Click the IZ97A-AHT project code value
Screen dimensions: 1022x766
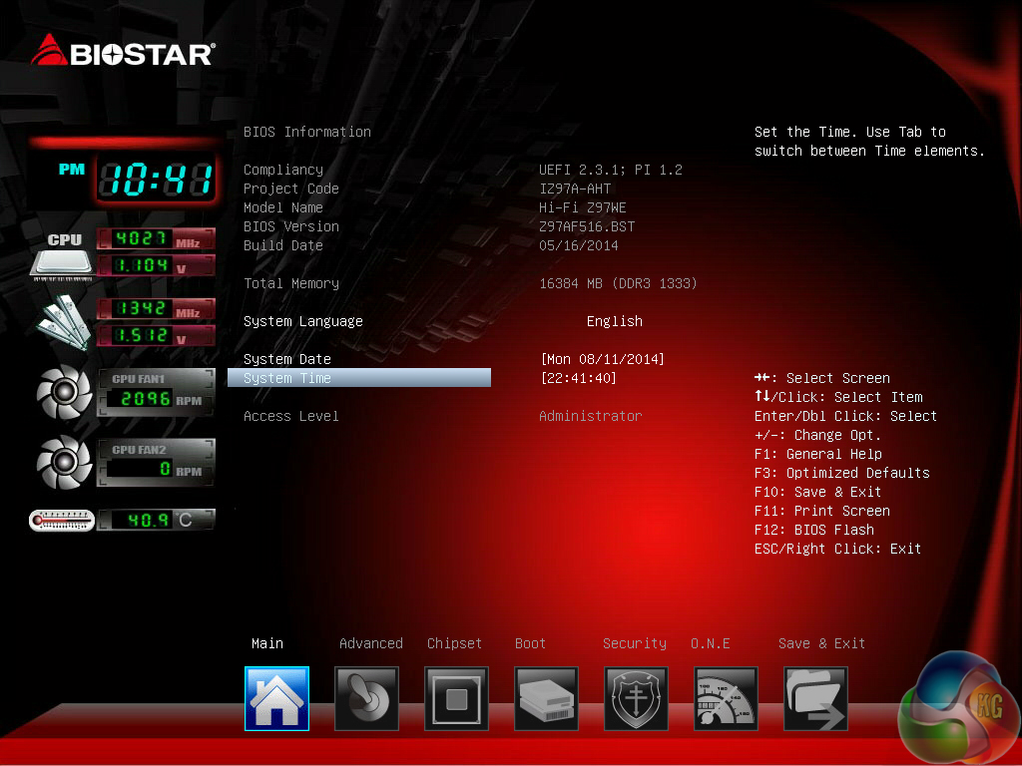[x=575, y=189]
